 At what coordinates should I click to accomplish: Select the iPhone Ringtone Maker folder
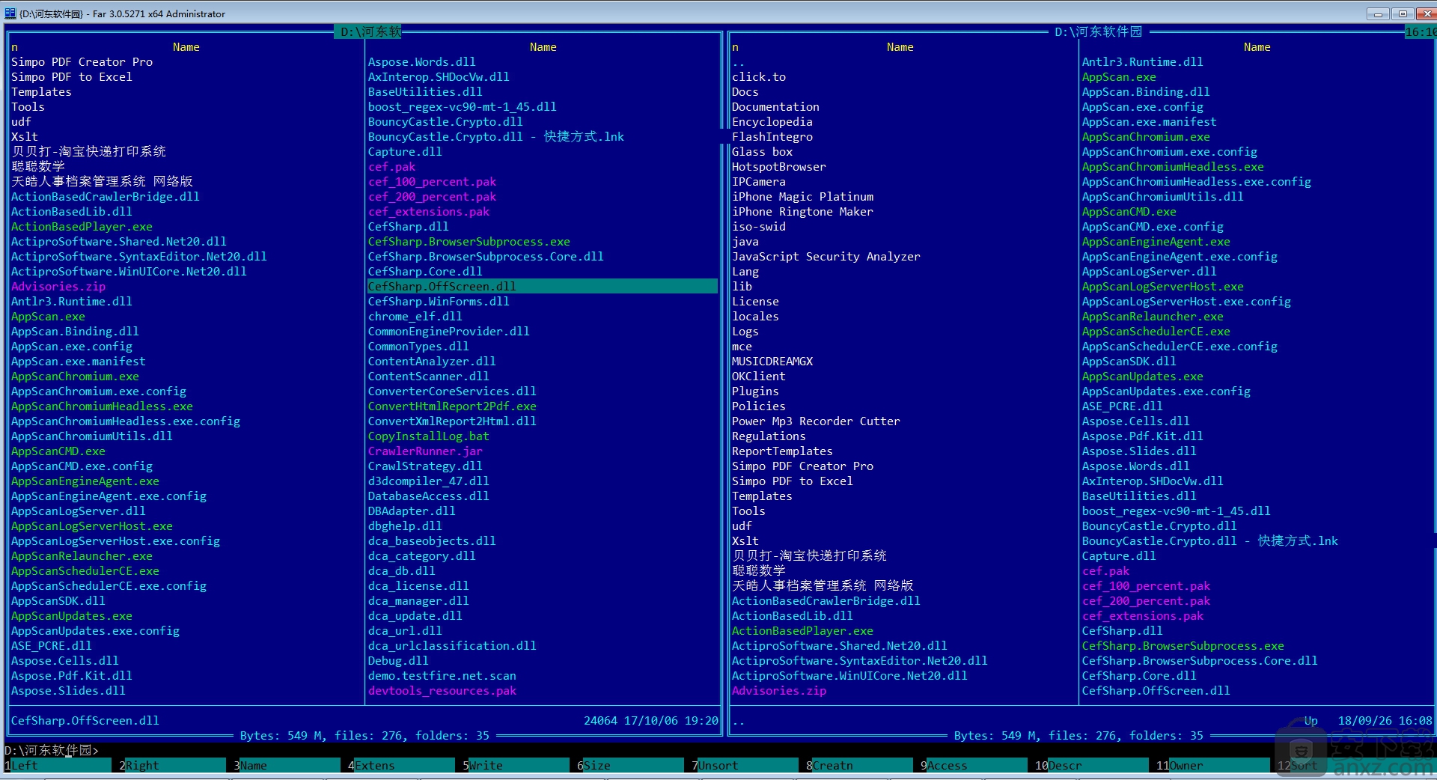pos(802,211)
